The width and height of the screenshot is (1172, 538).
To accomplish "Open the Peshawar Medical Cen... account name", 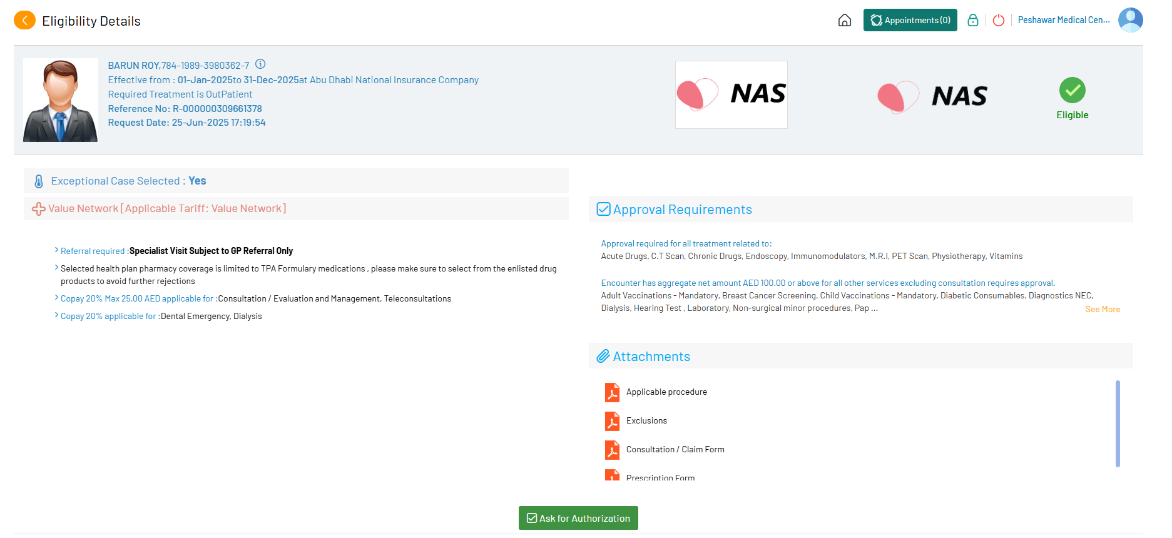I will pyautogui.click(x=1064, y=20).
